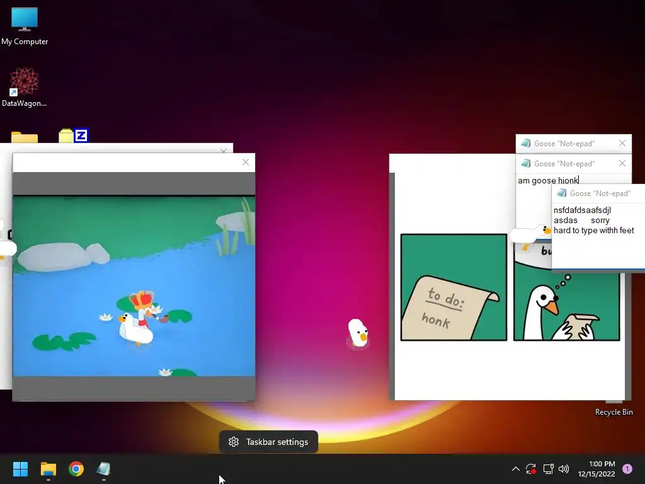Open the volume speaker tray icon
The height and width of the screenshot is (484, 645).
[564, 469]
